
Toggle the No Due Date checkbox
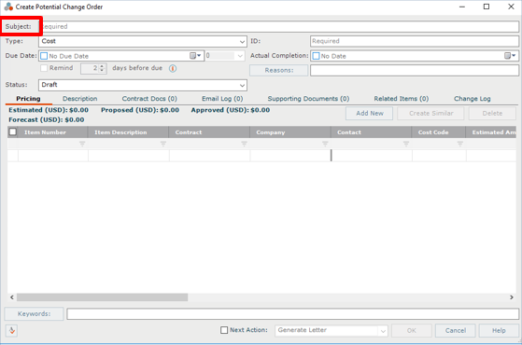[x=44, y=56]
